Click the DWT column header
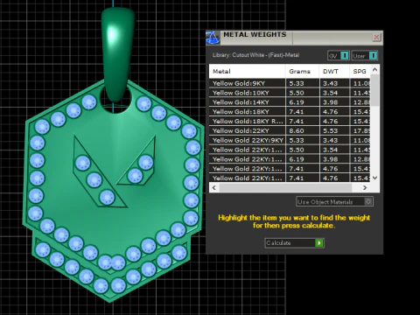 coord(334,71)
